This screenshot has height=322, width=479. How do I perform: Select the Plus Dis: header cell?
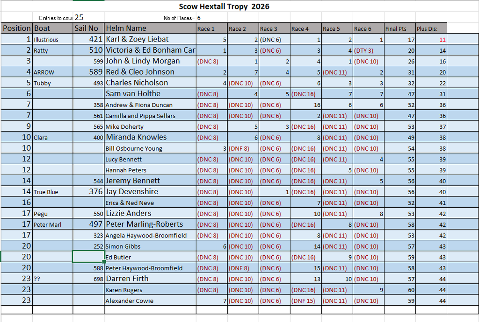431,28
